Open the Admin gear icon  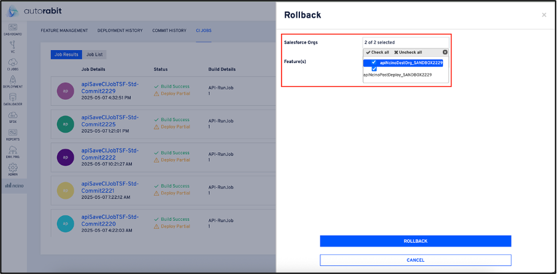click(12, 169)
